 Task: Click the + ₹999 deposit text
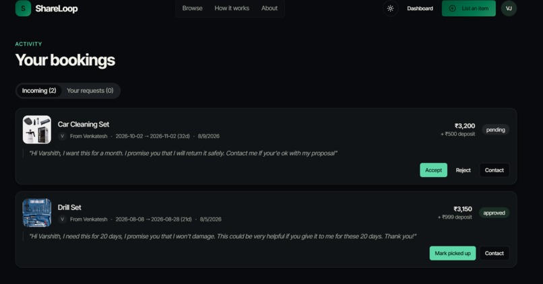click(x=455, y=217)
